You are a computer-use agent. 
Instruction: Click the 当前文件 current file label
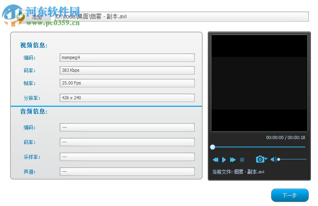[x=238, y=172]
